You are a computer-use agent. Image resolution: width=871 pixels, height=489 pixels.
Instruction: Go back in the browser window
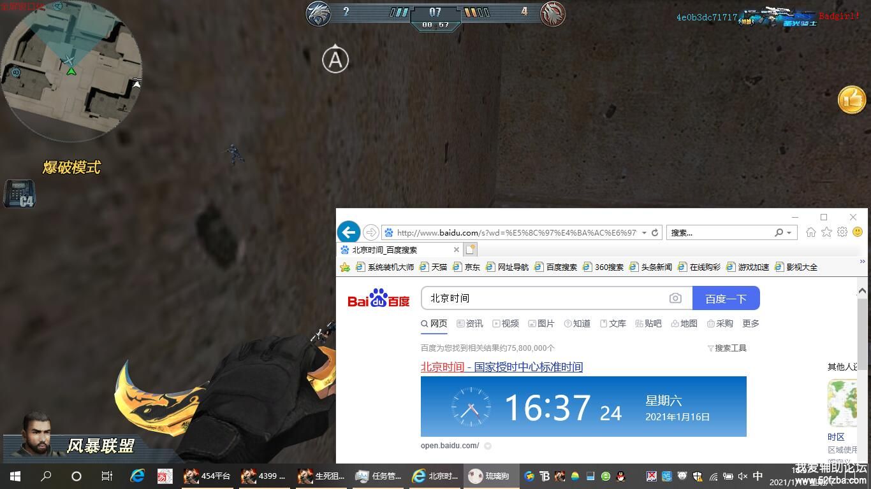point(349,232)
